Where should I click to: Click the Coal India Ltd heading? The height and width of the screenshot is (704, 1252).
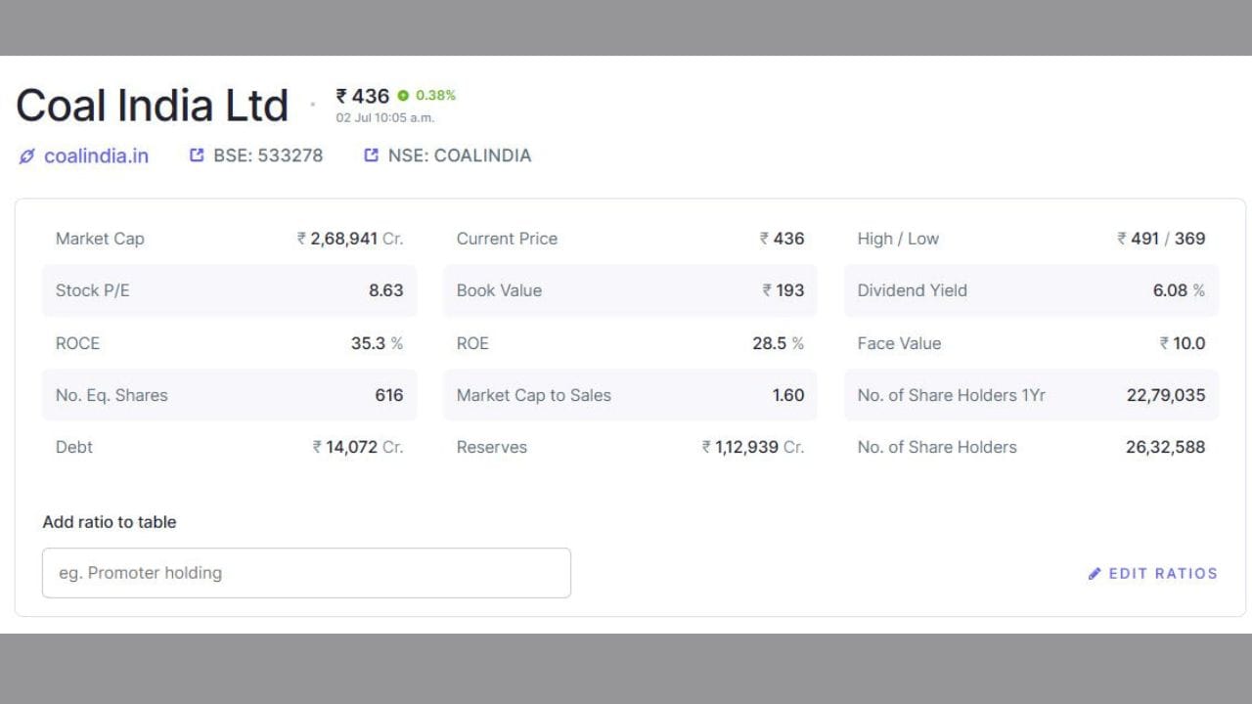tap(152, 106)
